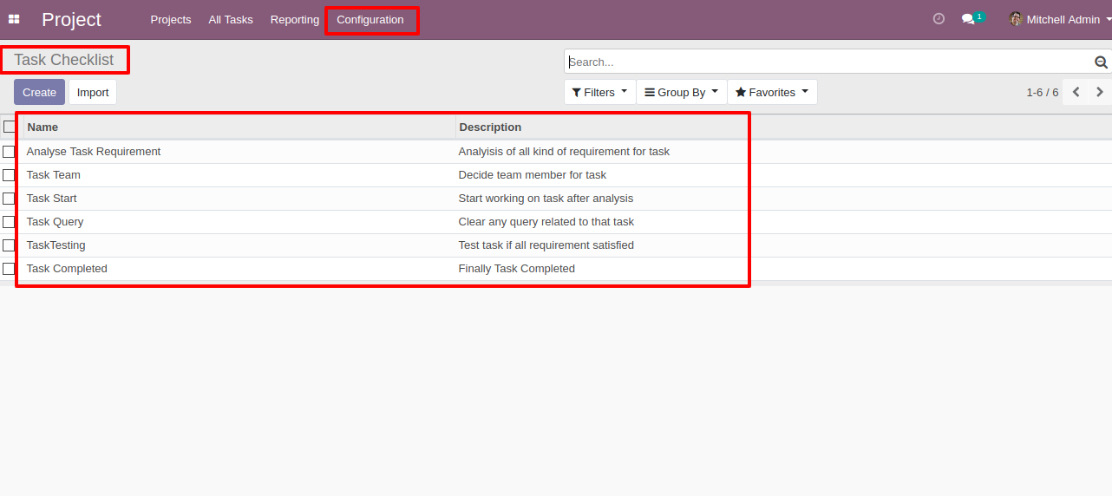Click 'Start working on task after analysis' cell
The image size is (1112, 496).
(x=546, y=199)
